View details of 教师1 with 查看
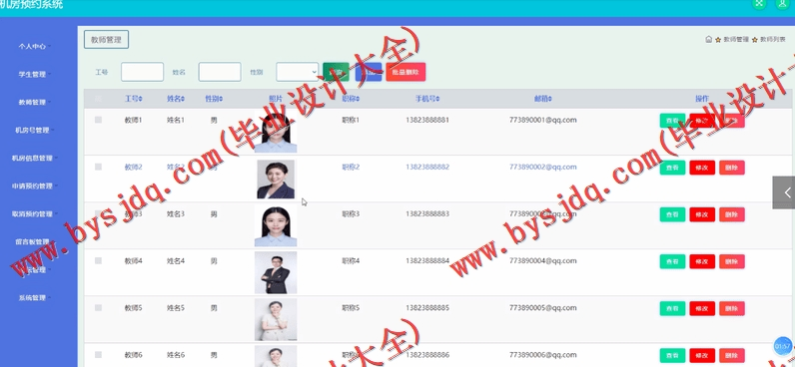Screen dimensions: 795x367 pos(672,121)
